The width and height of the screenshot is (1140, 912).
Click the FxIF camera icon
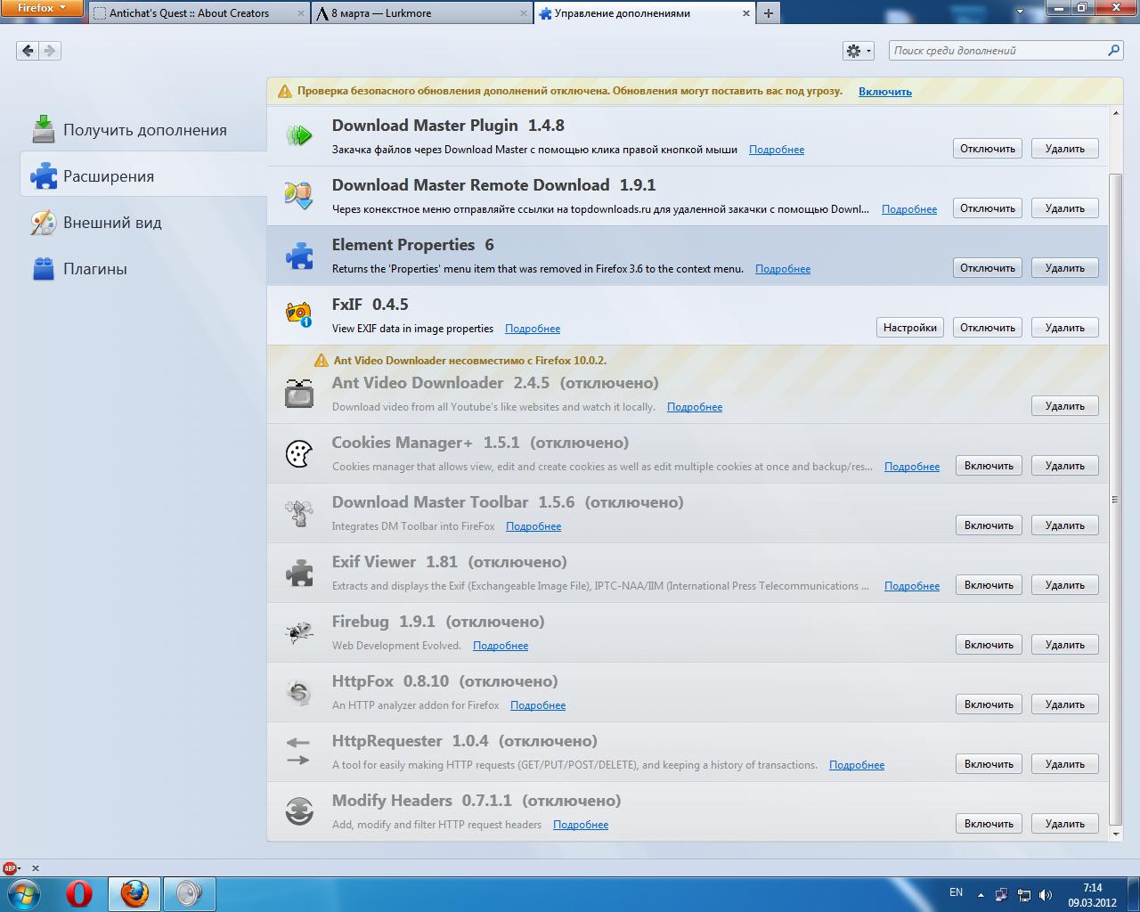[x=299, y=315]
